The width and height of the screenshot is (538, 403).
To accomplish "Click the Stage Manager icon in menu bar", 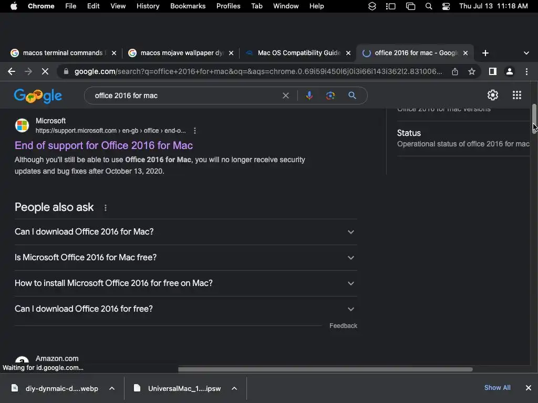I will pos(391,6).
